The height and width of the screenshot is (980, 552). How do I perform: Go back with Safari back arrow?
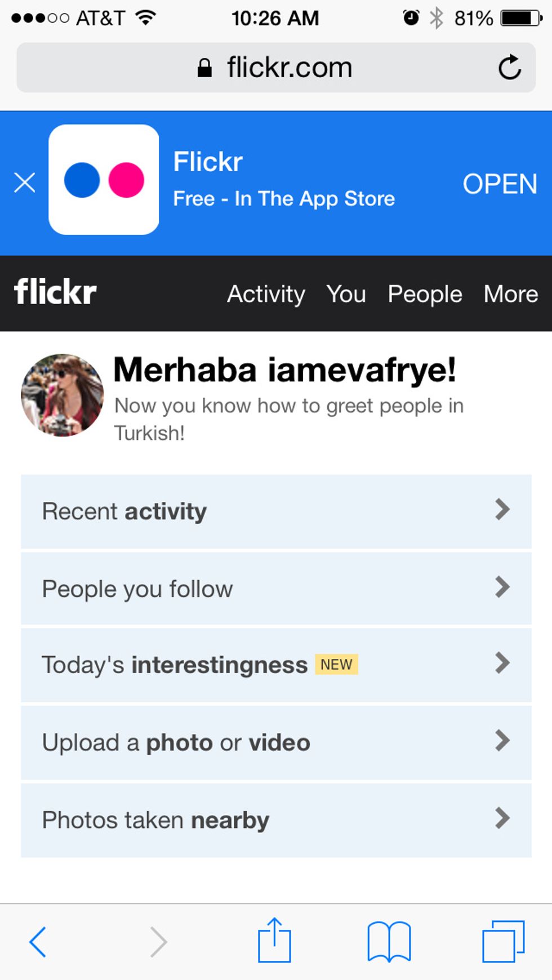coord(38,941)
